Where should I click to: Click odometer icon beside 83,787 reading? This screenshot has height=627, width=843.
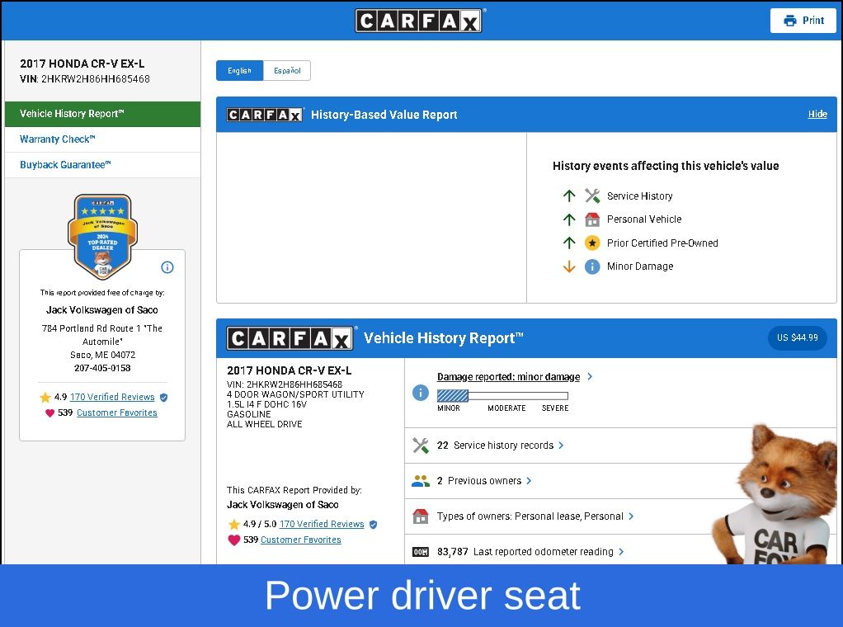pos(421,552)
